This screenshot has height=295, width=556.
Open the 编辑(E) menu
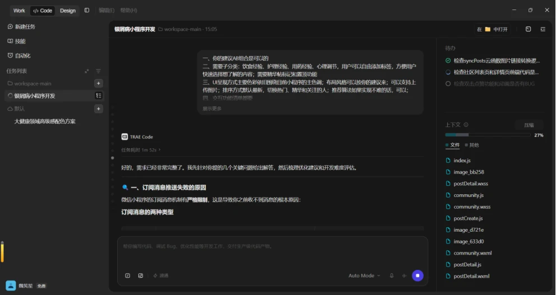click(x=106, y=10)
